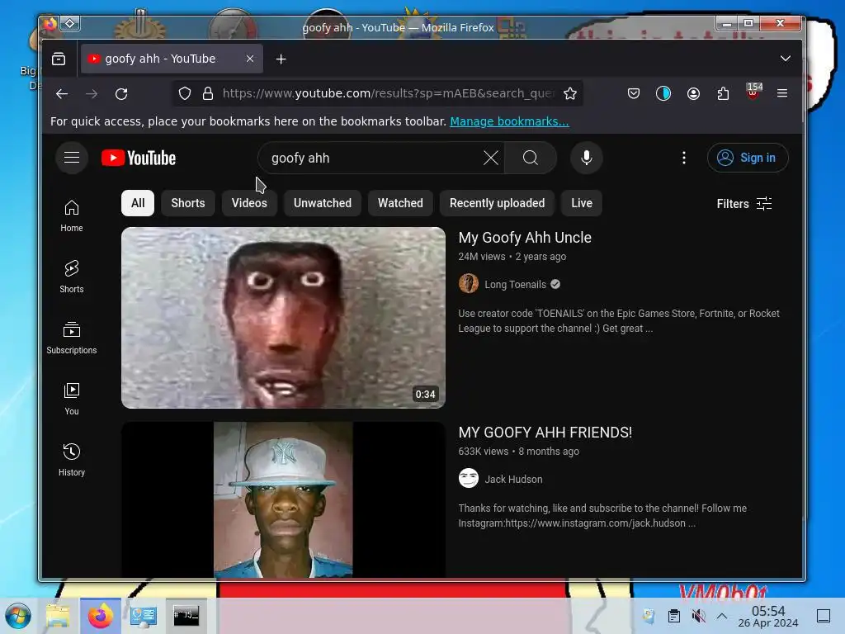Go back with Firefox back arrow
The image size is (845, 634).
(62, 94)
